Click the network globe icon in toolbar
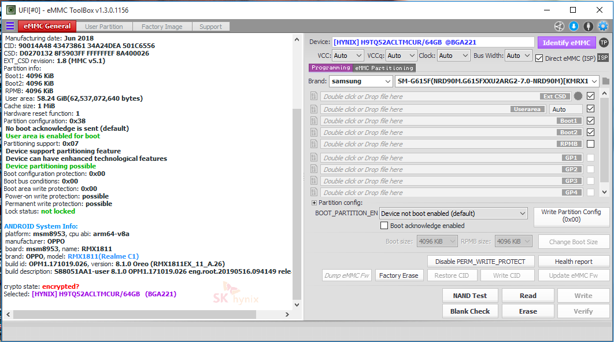Viewport: 614px width, 342px height. [x=560, y=26]
